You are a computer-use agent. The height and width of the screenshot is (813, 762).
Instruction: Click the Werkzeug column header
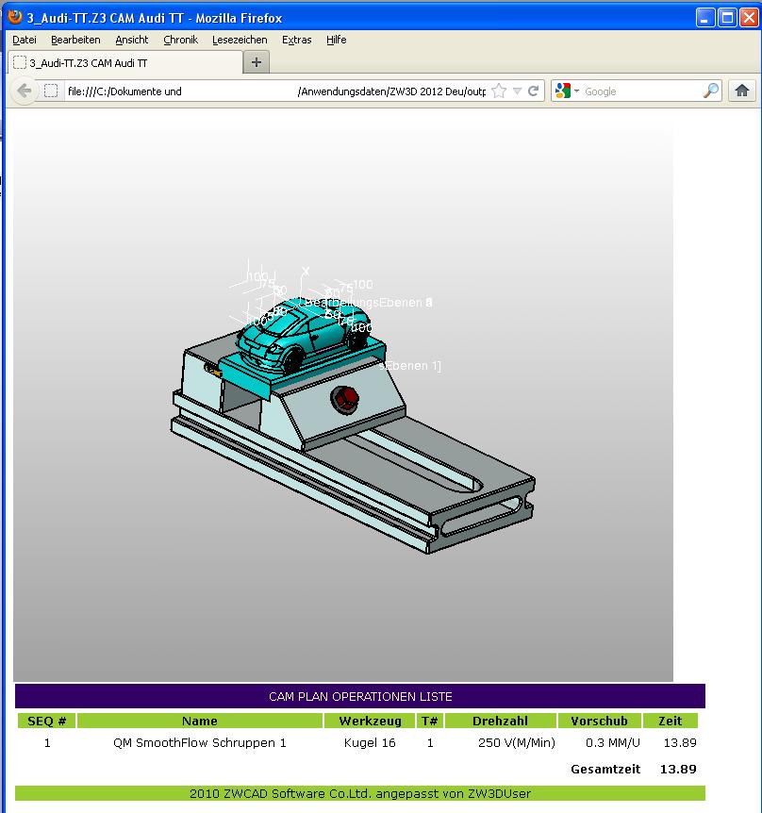coord(370,721)
